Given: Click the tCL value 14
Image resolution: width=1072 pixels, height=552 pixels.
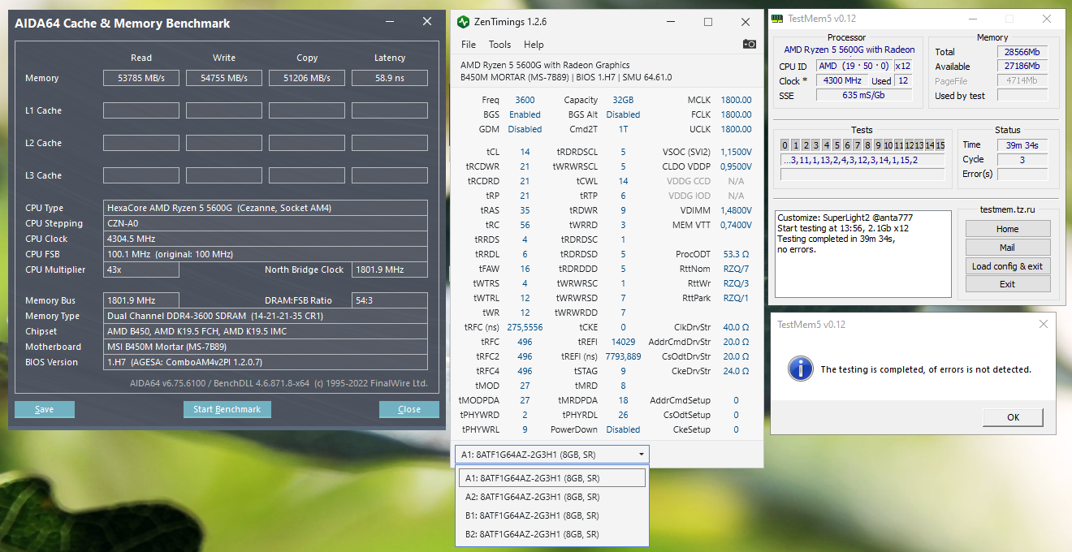Looking at the screenshot, I should point(525,152).
